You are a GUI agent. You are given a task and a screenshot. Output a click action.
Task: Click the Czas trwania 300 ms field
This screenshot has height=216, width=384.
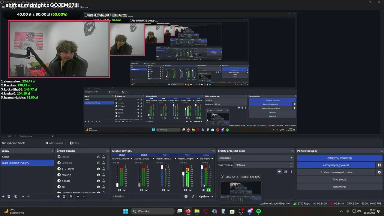tap(261, 165)
